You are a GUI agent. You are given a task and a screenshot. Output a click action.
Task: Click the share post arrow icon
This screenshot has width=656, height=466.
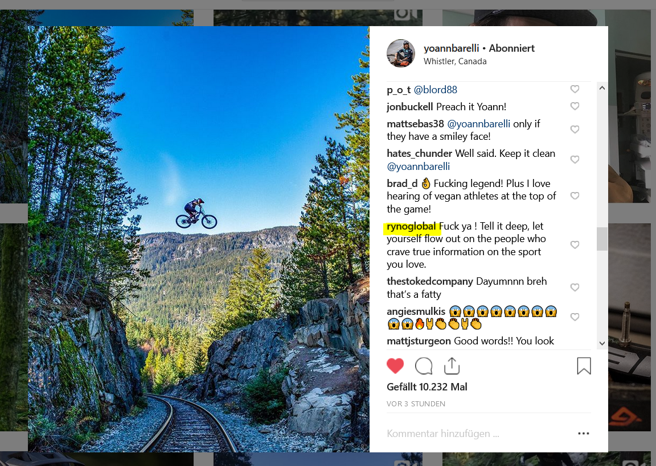[x=452, y=366]
